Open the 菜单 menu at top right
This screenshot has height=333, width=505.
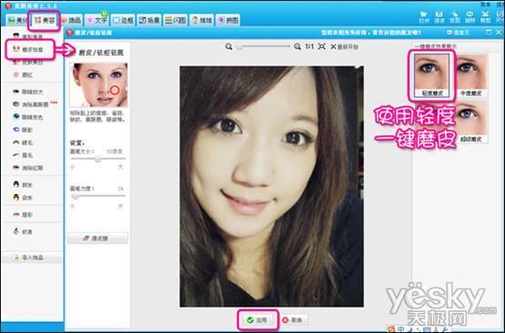(x=485, y=5)
